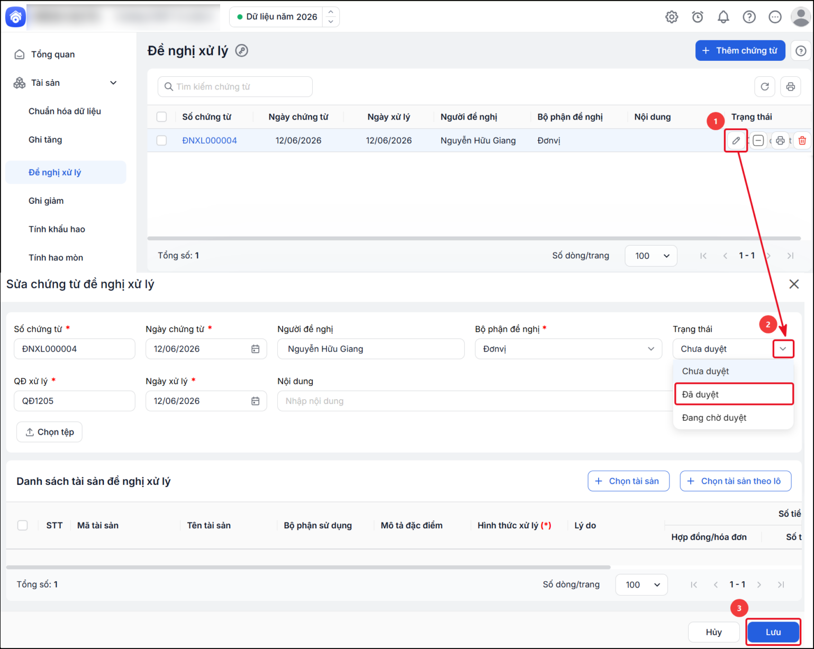The image size is (814, 649).
Task: Refresh the voucher list
Action: [765, 87]
